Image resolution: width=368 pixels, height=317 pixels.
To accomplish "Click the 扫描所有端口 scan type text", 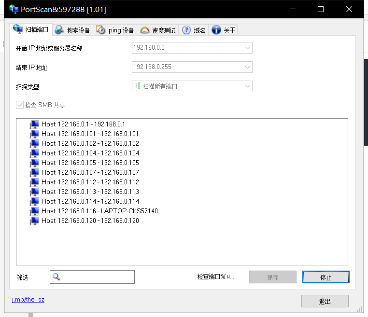I will coord(160,86).
